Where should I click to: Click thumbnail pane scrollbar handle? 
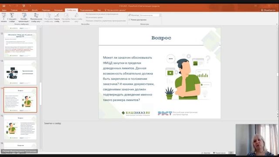point(41,94)
